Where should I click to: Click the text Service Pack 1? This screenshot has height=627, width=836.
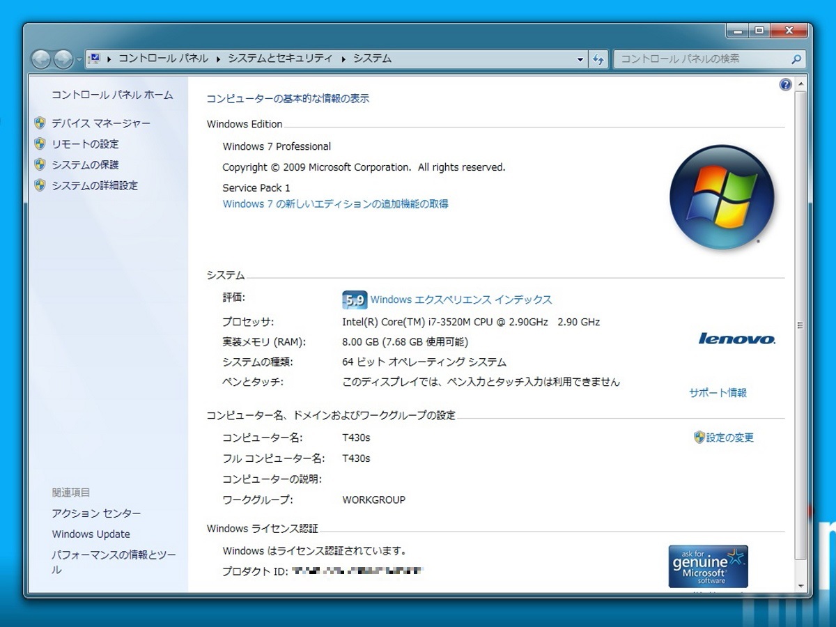point(256,188)
